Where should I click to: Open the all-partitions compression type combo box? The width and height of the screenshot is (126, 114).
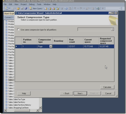coord(96,29)
